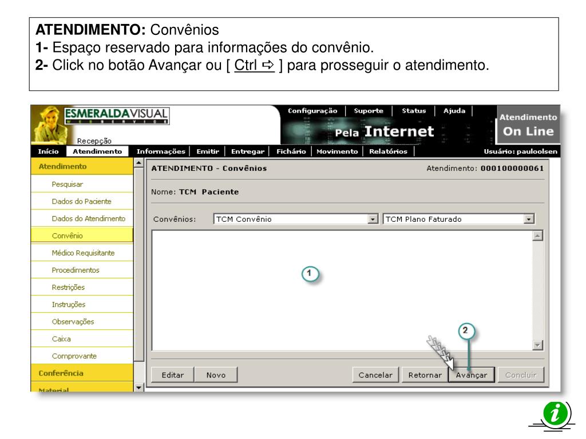Select Caixa in the sidebar

point(82,338)
